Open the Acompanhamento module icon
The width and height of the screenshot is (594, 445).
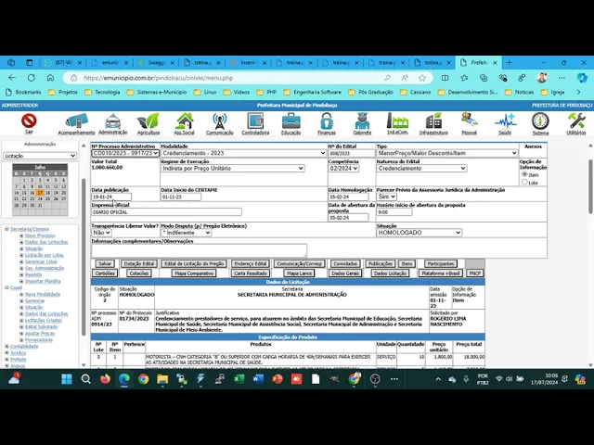tap(76, 121)
